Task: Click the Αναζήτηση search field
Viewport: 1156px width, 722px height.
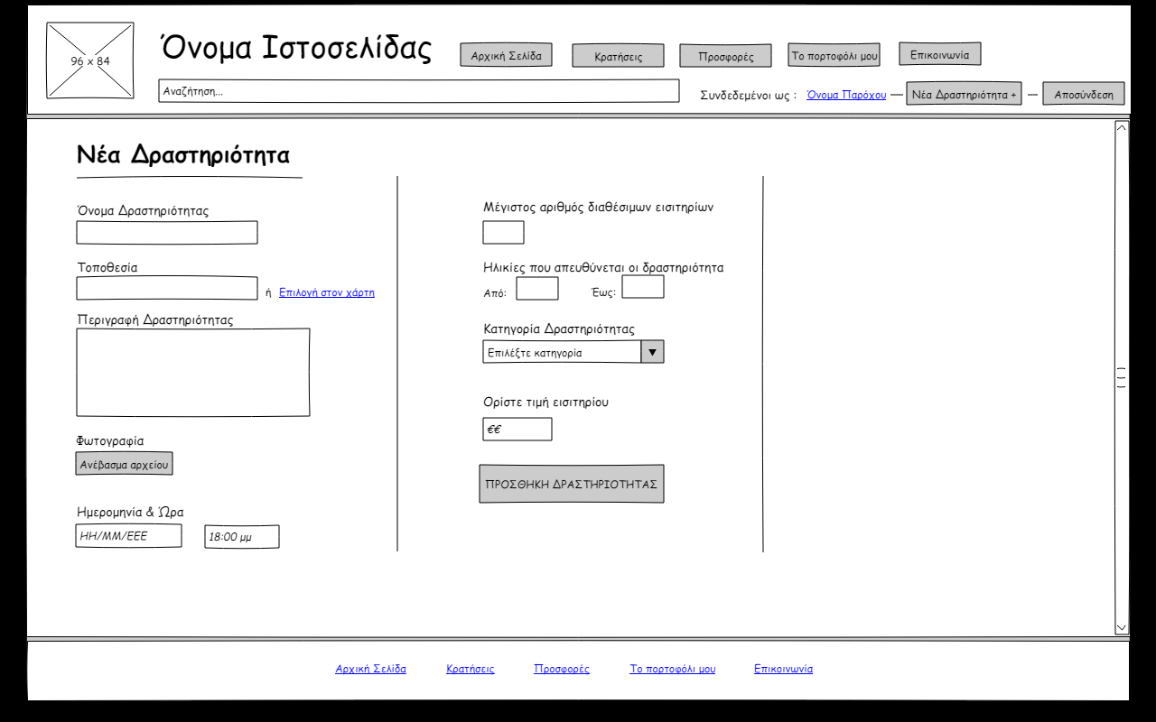Action: [x=419, y=91]
